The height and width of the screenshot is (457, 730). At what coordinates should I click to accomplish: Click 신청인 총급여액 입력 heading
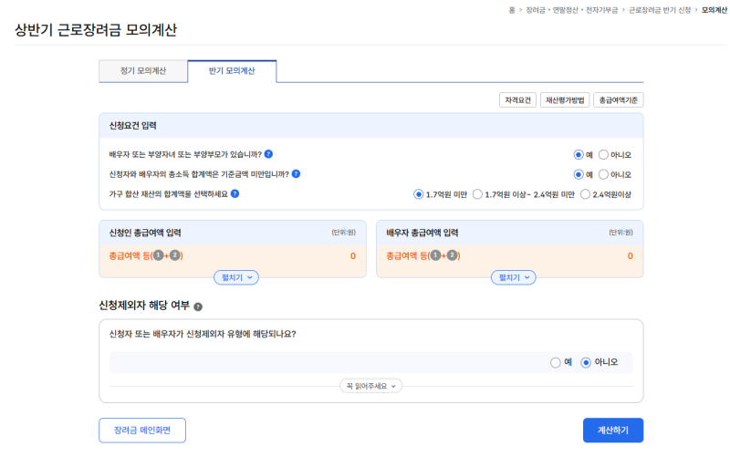145,233
